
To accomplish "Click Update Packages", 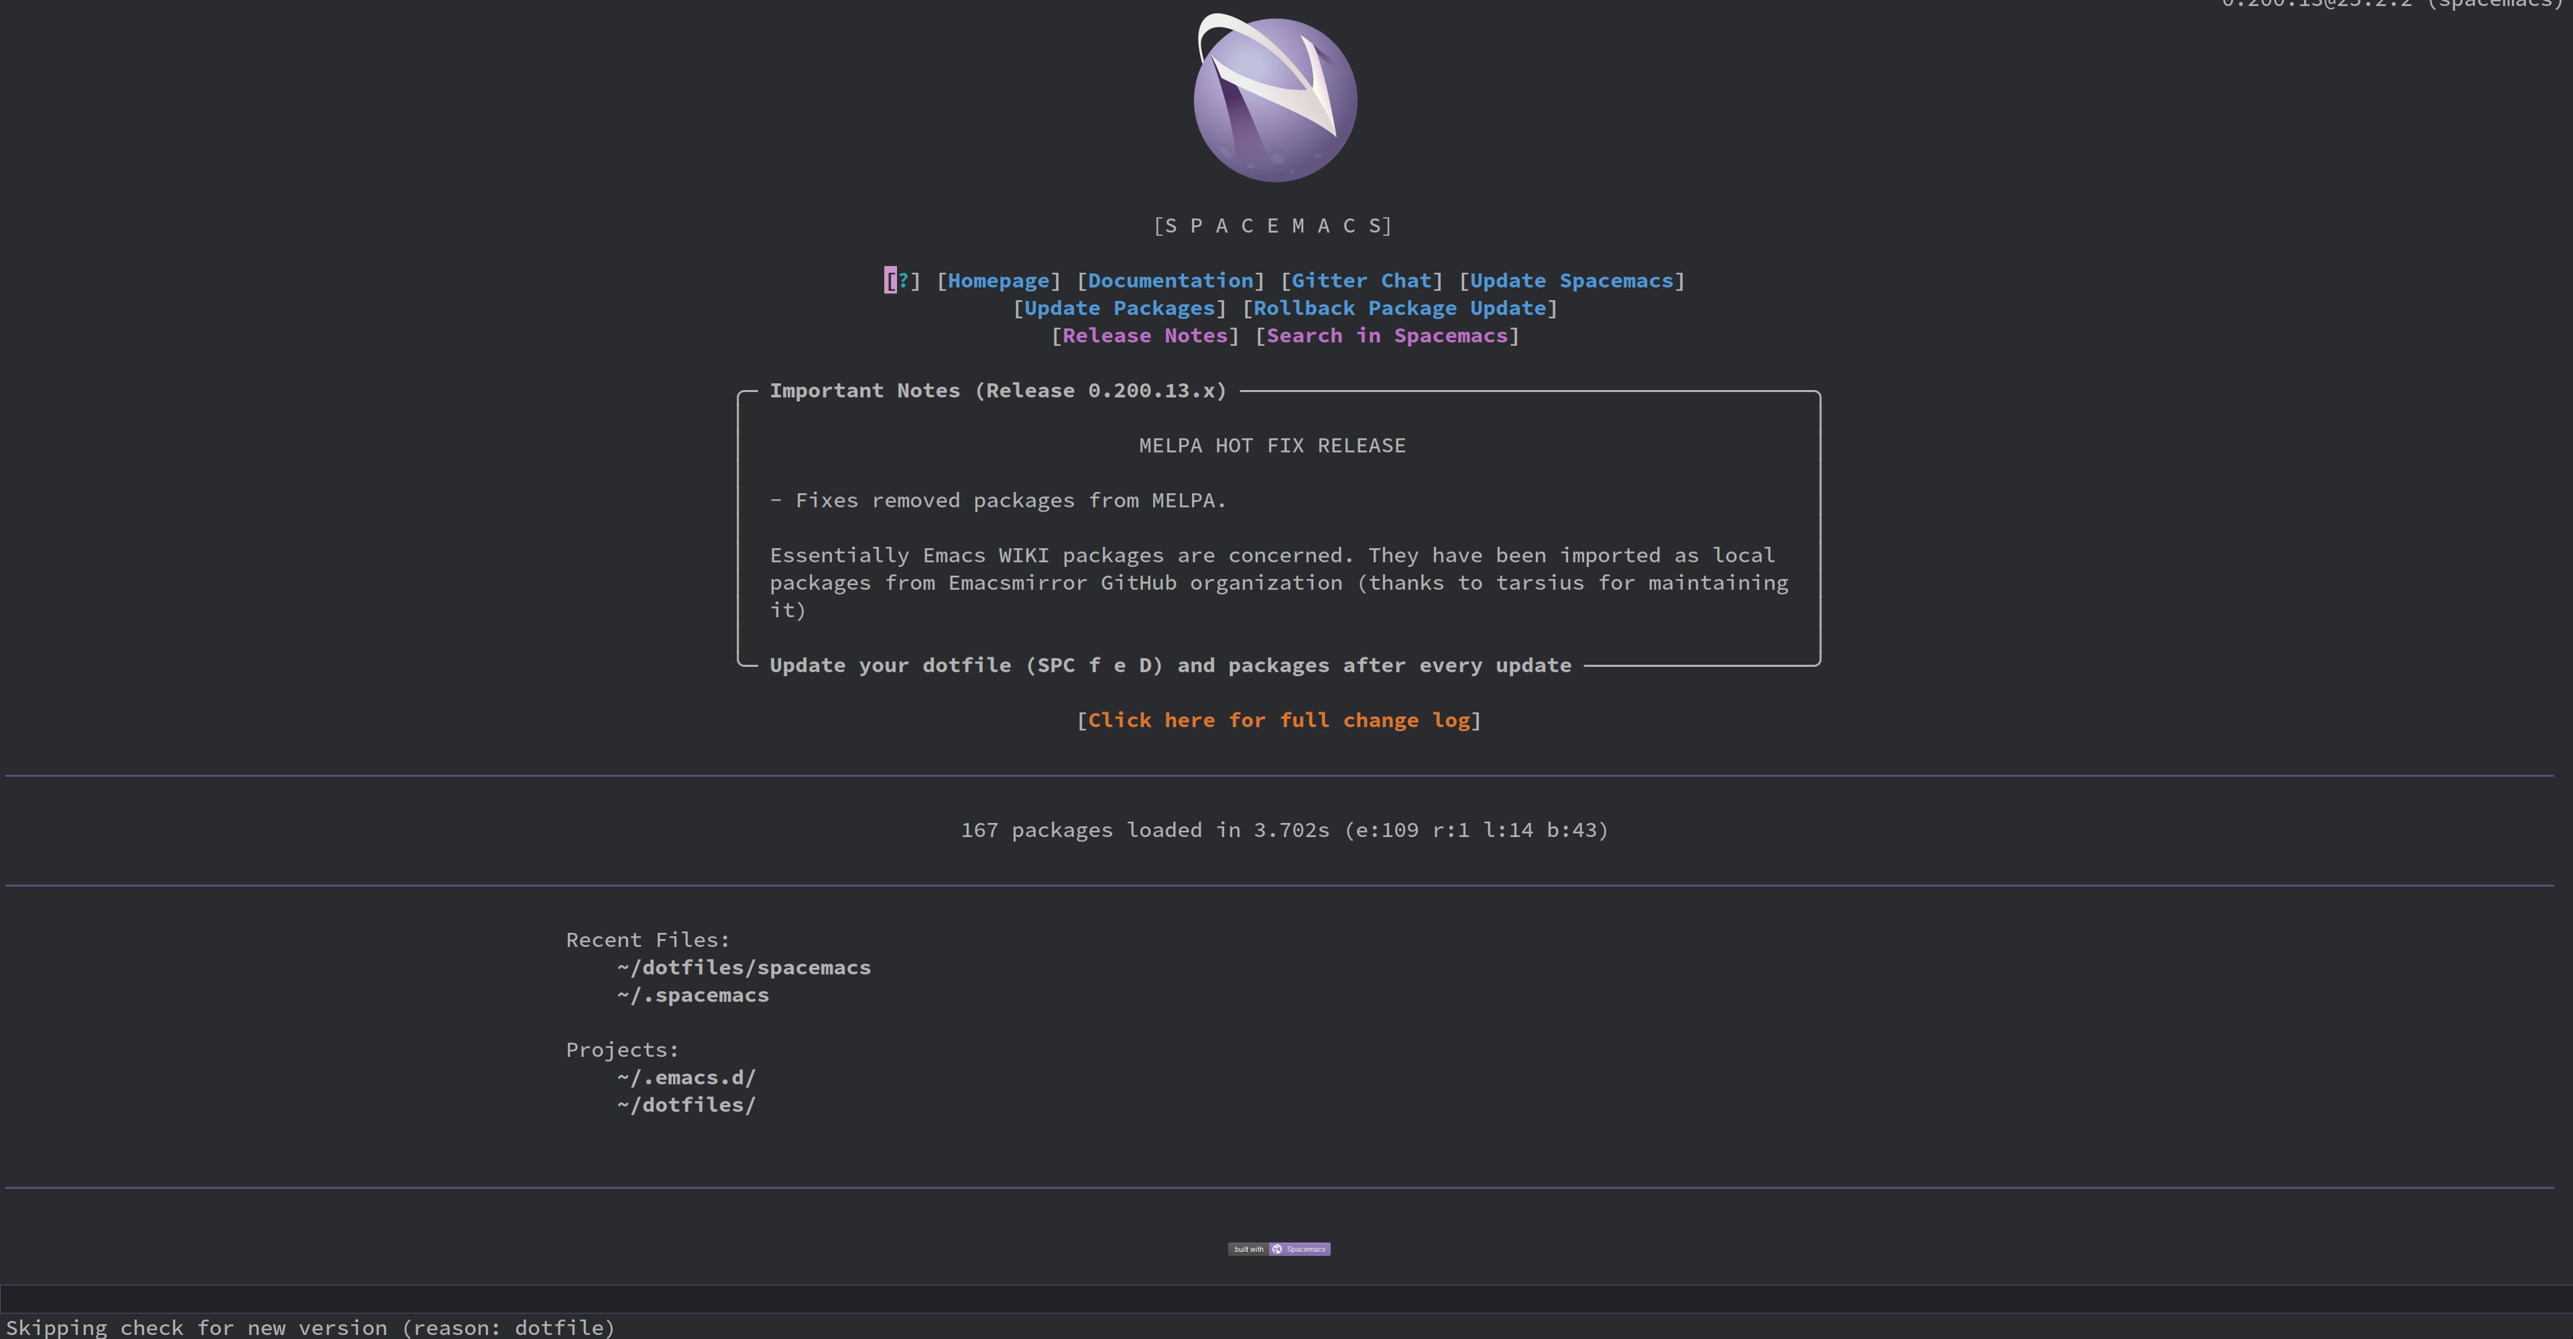I will pyautogui.click(x=1120, y=308).
